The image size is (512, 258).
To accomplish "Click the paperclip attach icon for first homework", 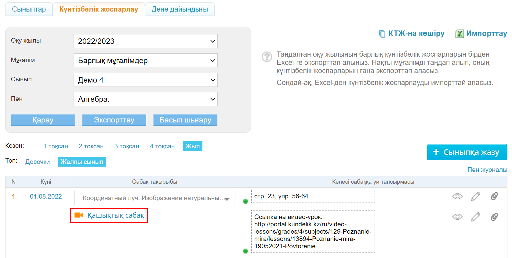I will (494, 196).
